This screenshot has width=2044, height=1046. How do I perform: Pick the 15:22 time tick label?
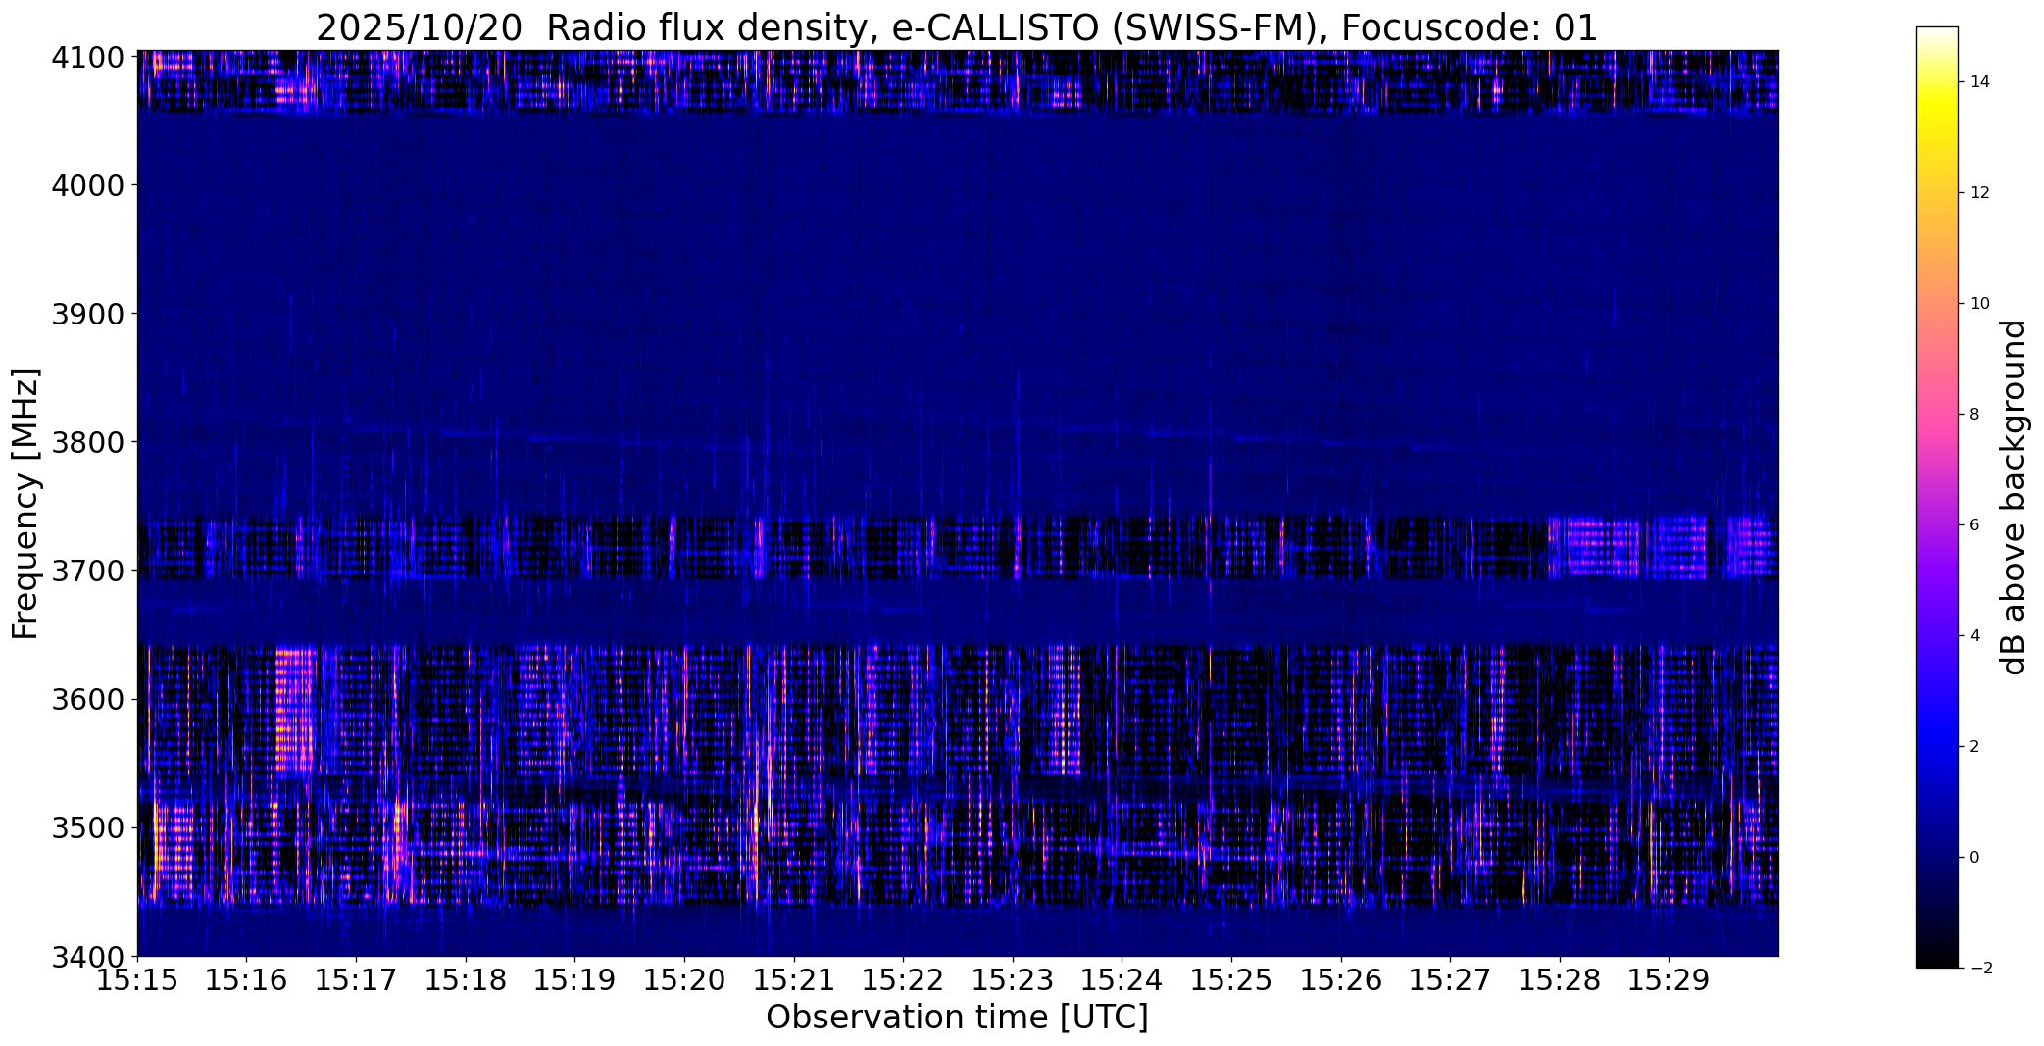pos(904,980)
